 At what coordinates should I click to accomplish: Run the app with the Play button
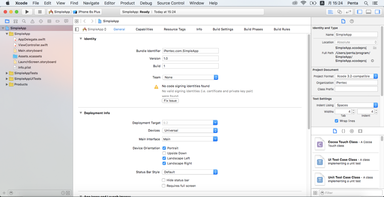(x=27, y=12)
